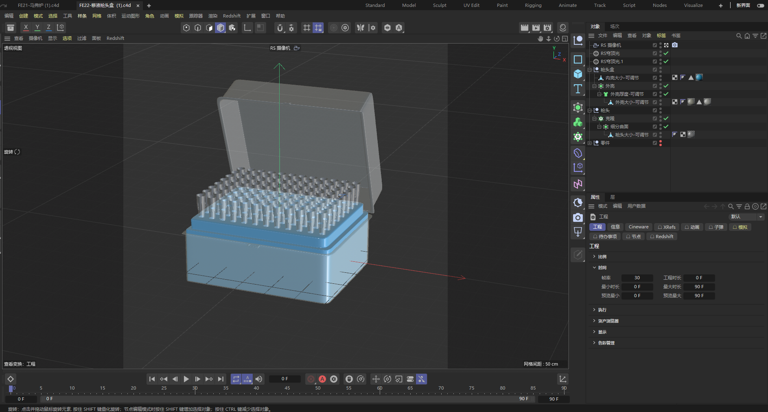Toggle the sound speaker icon in timeline
This screenshot has height=412, width=768.
(259, 379)
